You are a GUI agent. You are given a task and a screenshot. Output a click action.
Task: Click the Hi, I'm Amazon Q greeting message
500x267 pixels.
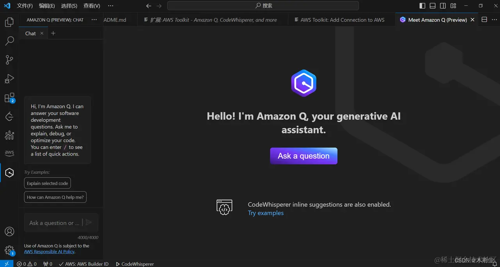click(x=57, y=130)
